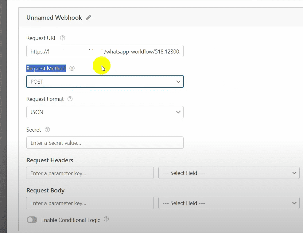This screenshot has width=303, height=233.
Task: Open the Request Headers Select Field dropdown
Action: [229, 173]
